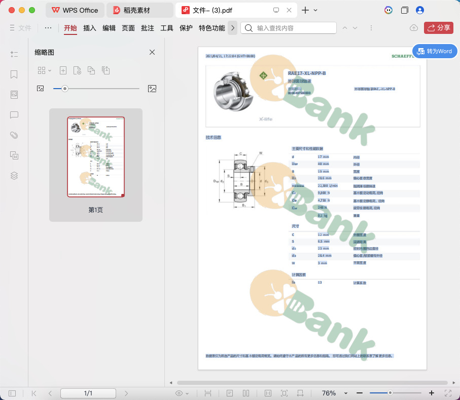The width and height of the screenshot is (460, 400).
Task: Click the three-dot more options in the menu bar
Action: [x=48, y=28]
